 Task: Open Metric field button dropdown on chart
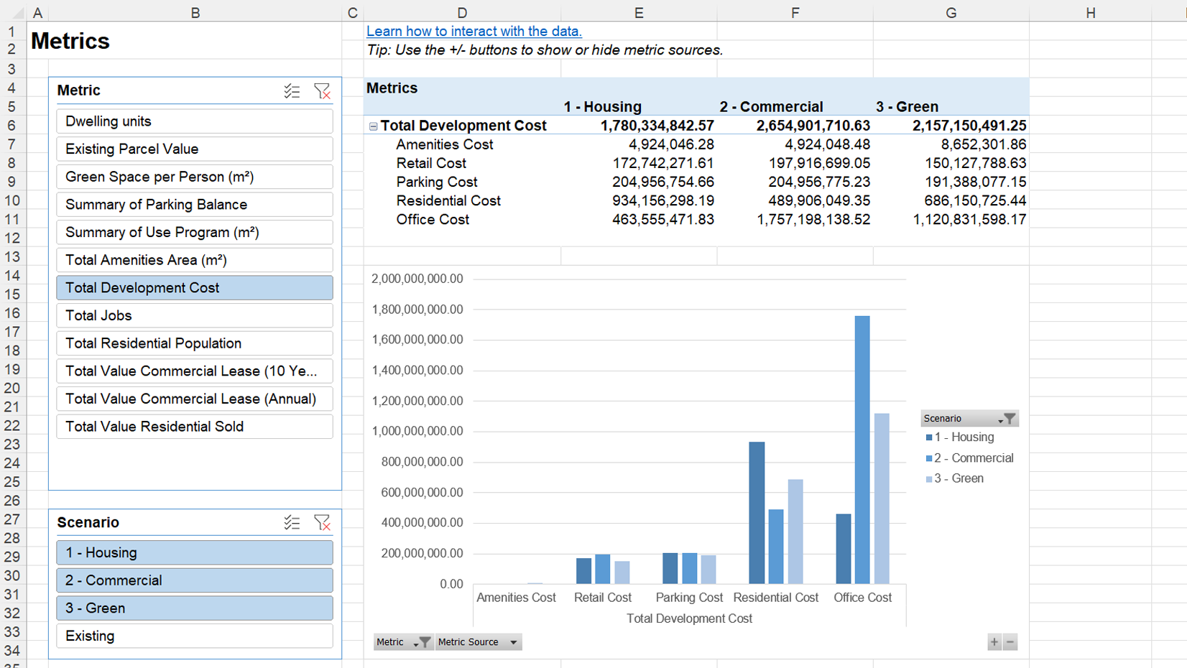(421, 642)
